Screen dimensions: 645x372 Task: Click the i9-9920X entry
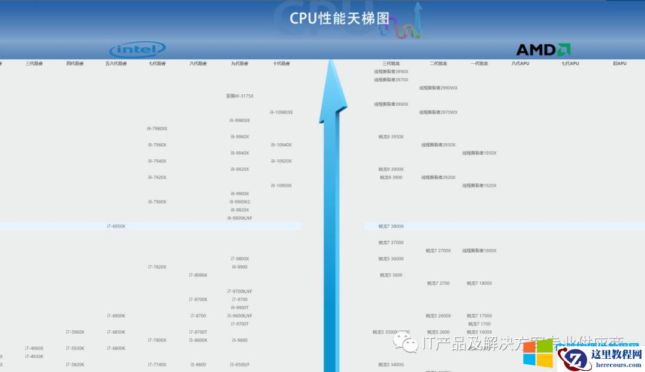(240, 170)
